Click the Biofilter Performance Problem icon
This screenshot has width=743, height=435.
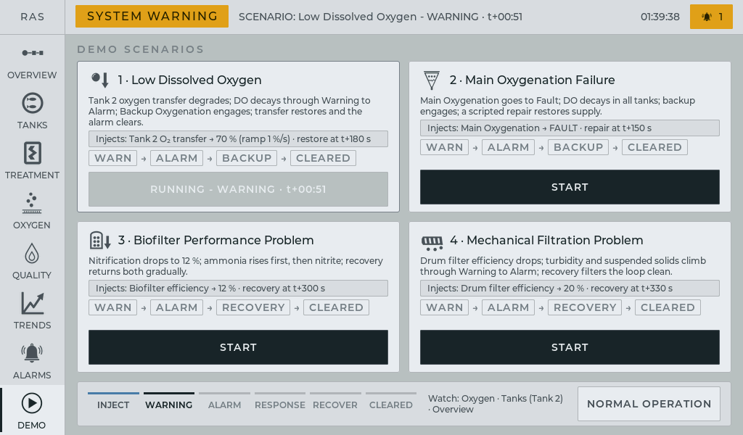click(100, 241)
